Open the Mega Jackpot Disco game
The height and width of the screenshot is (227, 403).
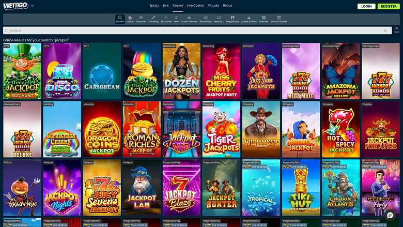click(x=62, y=71)
